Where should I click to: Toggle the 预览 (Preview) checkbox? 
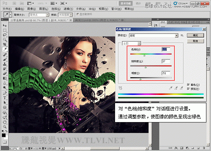click(x=188, y=89)
